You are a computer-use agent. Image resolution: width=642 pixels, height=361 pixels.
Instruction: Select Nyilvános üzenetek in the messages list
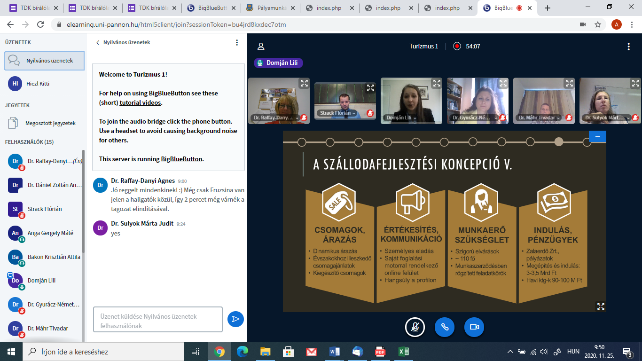[45, 61]
